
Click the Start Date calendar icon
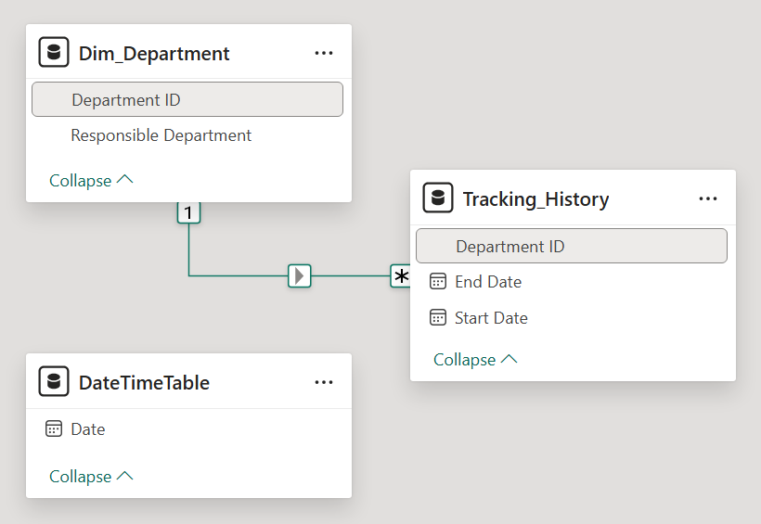tap(438, 318)
